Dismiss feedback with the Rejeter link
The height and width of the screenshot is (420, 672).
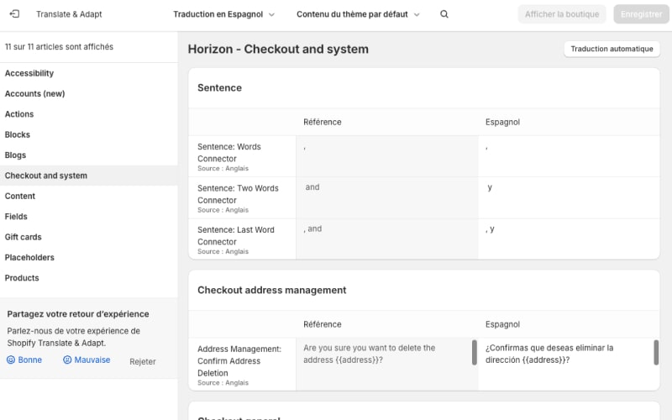tap(143, 361)
